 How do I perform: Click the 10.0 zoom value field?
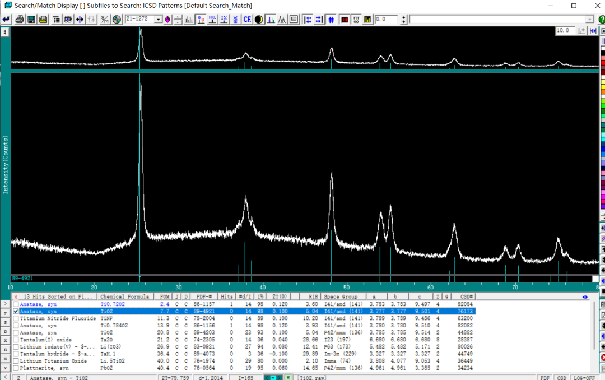(565, 31)
